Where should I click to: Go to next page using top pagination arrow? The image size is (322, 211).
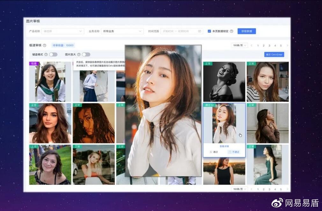point(287,46)
